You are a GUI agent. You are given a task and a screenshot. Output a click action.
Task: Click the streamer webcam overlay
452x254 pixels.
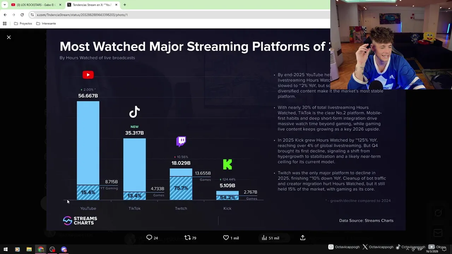[391, 45]
